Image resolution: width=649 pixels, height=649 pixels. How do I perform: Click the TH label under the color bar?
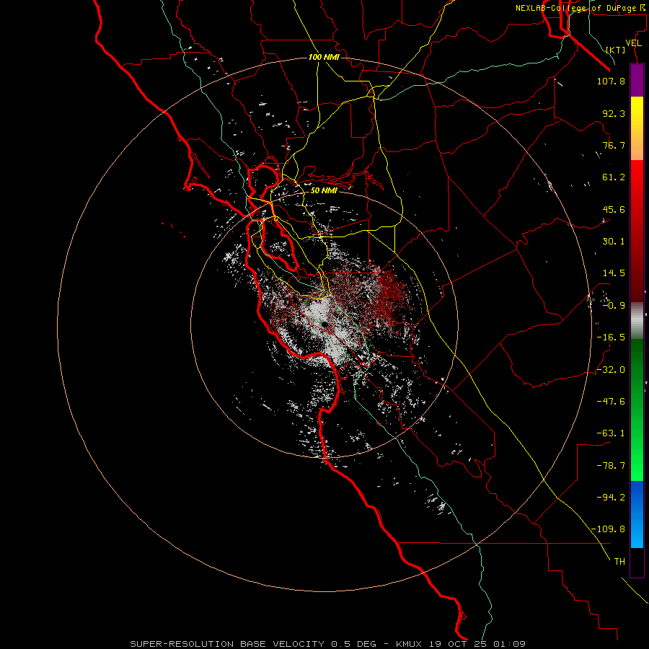(619, 562)
